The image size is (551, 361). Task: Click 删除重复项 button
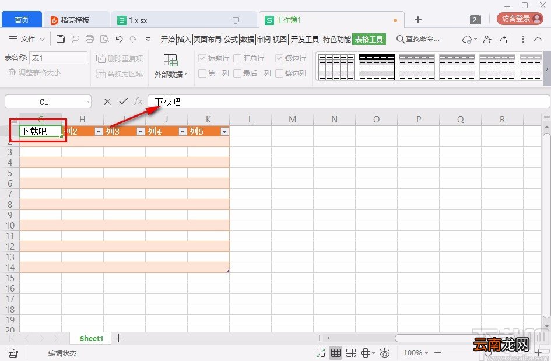pos(120,58)
